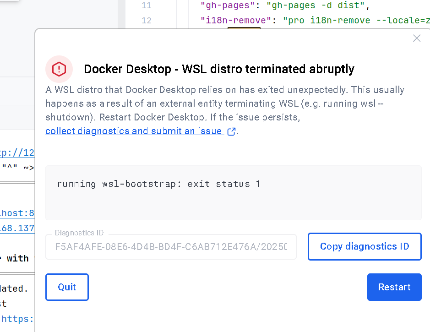Image resolution: width=430 pixels, height=332 pixels.
Task: Click the Diagnostics ID field
Action: [x=171, y=247]
